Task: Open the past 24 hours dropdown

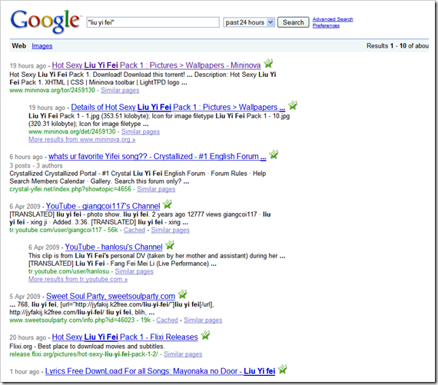Action: (x=249, y=22)
